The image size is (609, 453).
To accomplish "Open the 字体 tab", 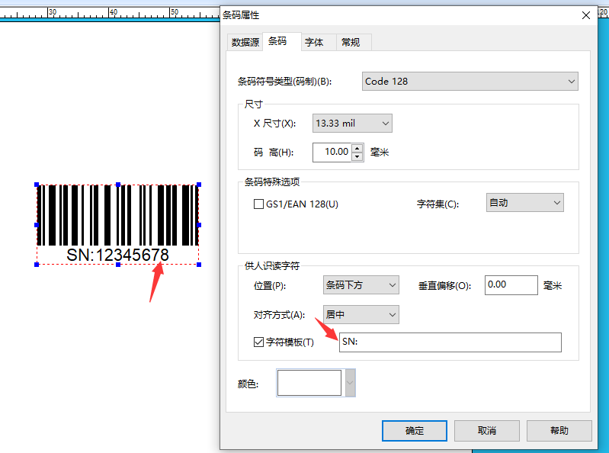I will [318, 43].
